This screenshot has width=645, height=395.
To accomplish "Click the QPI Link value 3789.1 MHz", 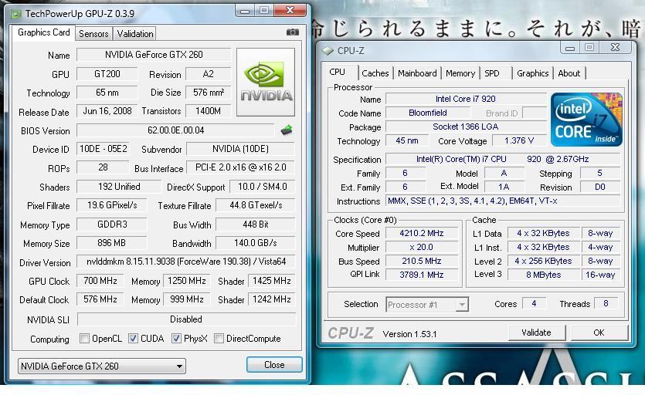I will pos(422,275).
